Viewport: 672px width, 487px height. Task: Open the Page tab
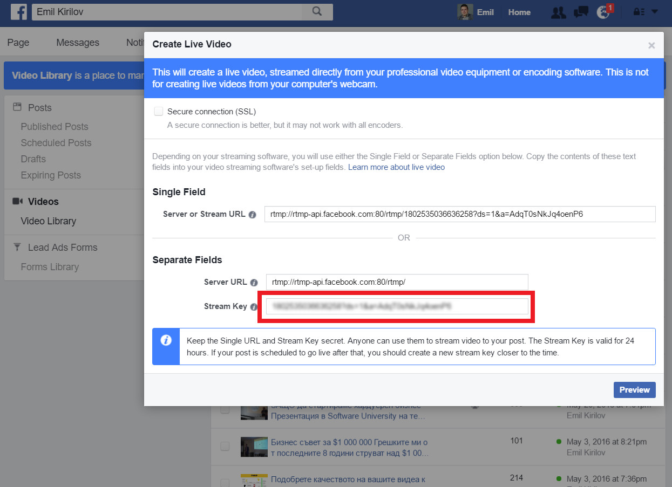point(18,43)
